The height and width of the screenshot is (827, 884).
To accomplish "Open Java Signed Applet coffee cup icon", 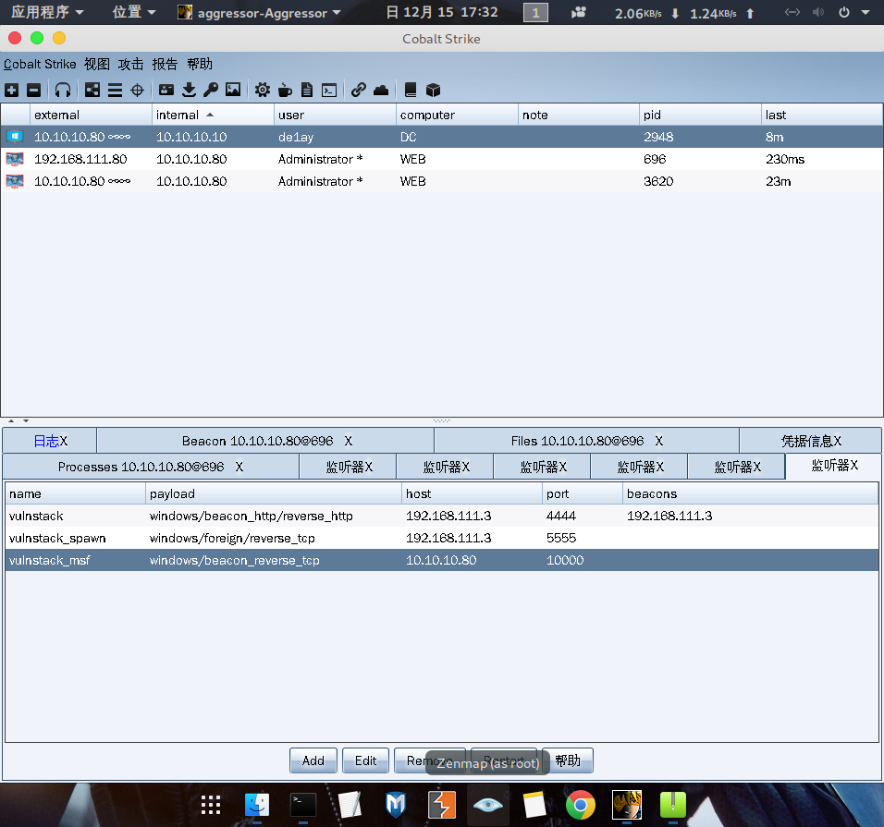I will [285, 91].
